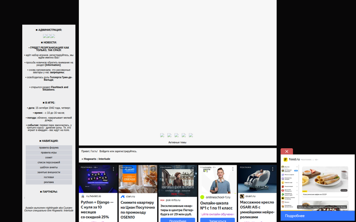
Task: Click the зарегистрируйтесь registration link
Action: point(125,151)
